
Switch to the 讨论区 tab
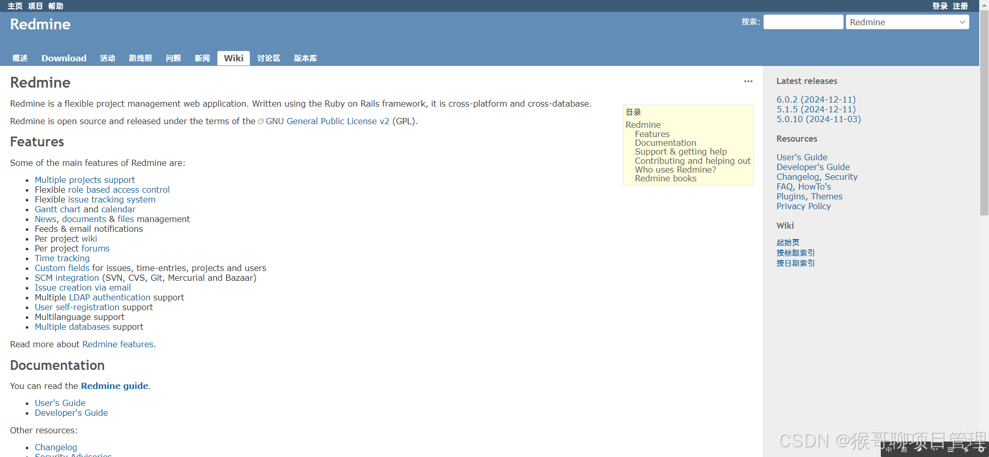(x=269, y=58)
